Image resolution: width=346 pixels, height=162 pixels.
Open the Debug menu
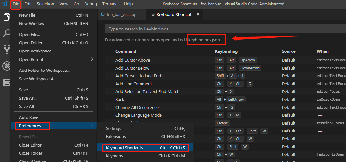coord(90,4)
